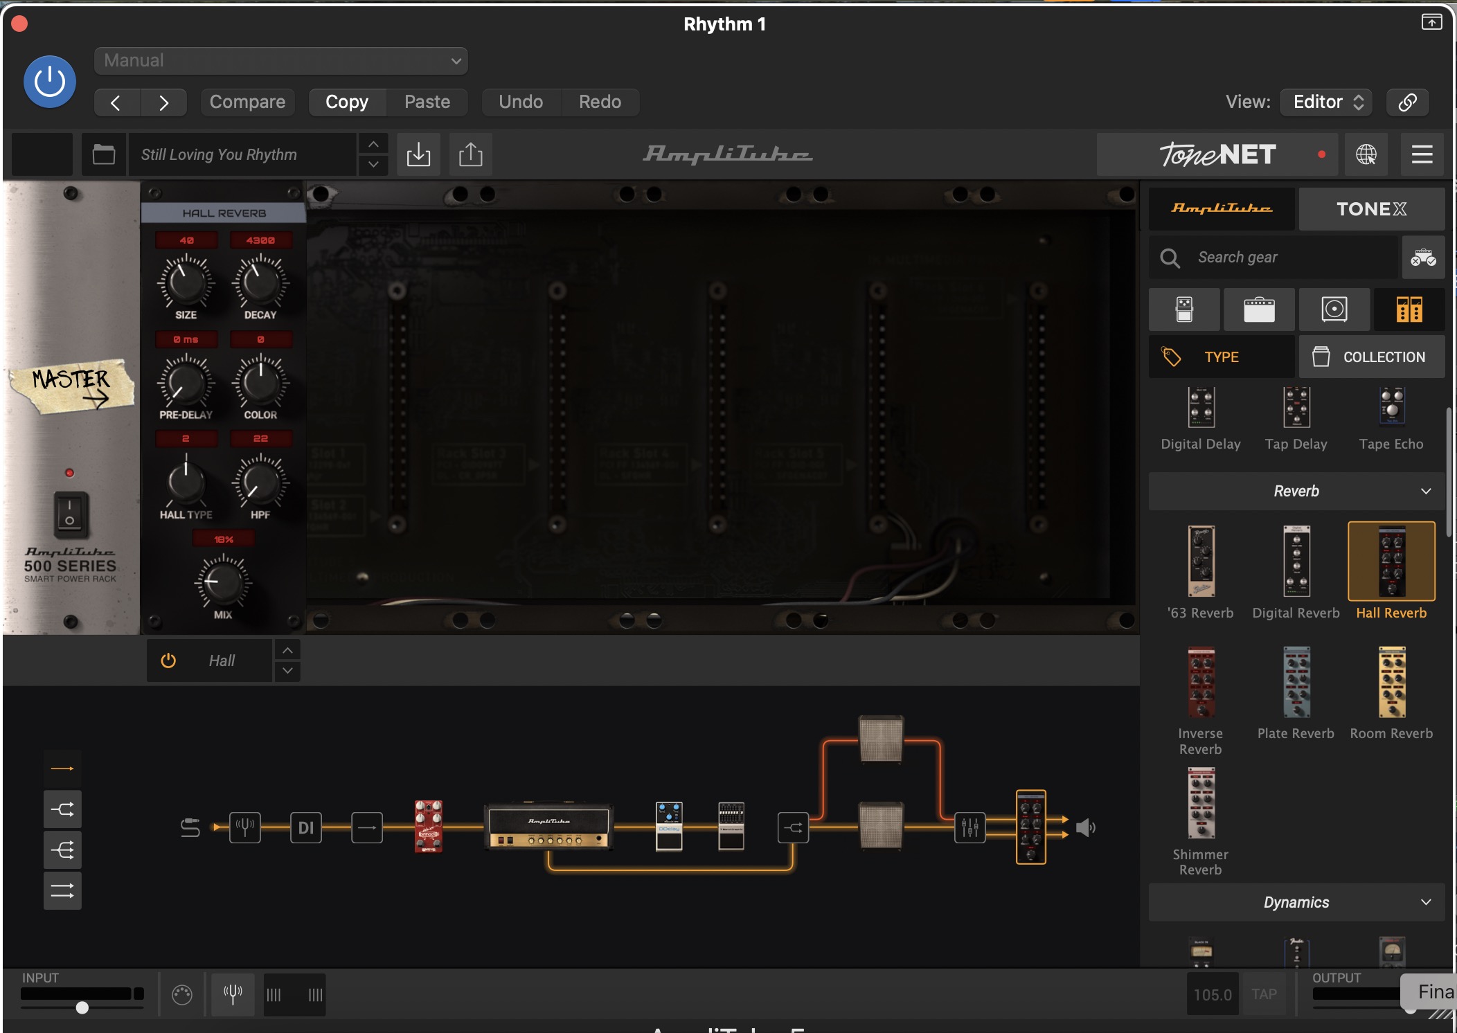1457x1033 pixels.
Task: Open the Manual preset dropdown
Action: coord(280,60)
